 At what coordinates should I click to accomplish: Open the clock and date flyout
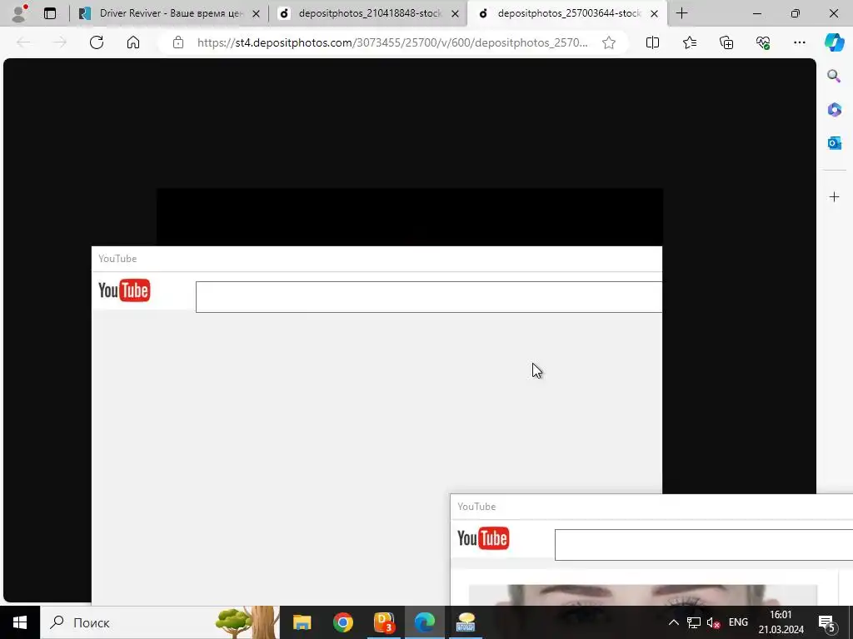781,622
